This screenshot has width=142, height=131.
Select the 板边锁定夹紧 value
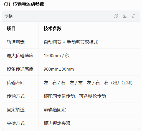click(57, 123)
